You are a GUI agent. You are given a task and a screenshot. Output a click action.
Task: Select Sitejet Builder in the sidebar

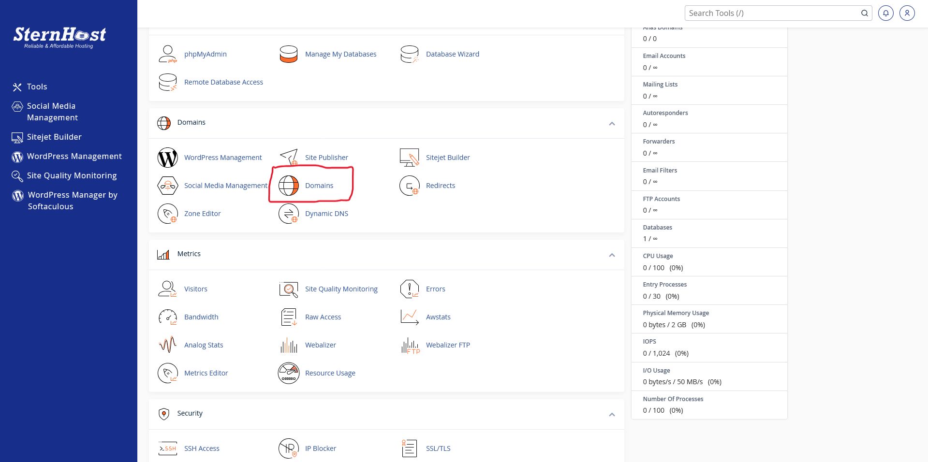pos(54,137)
